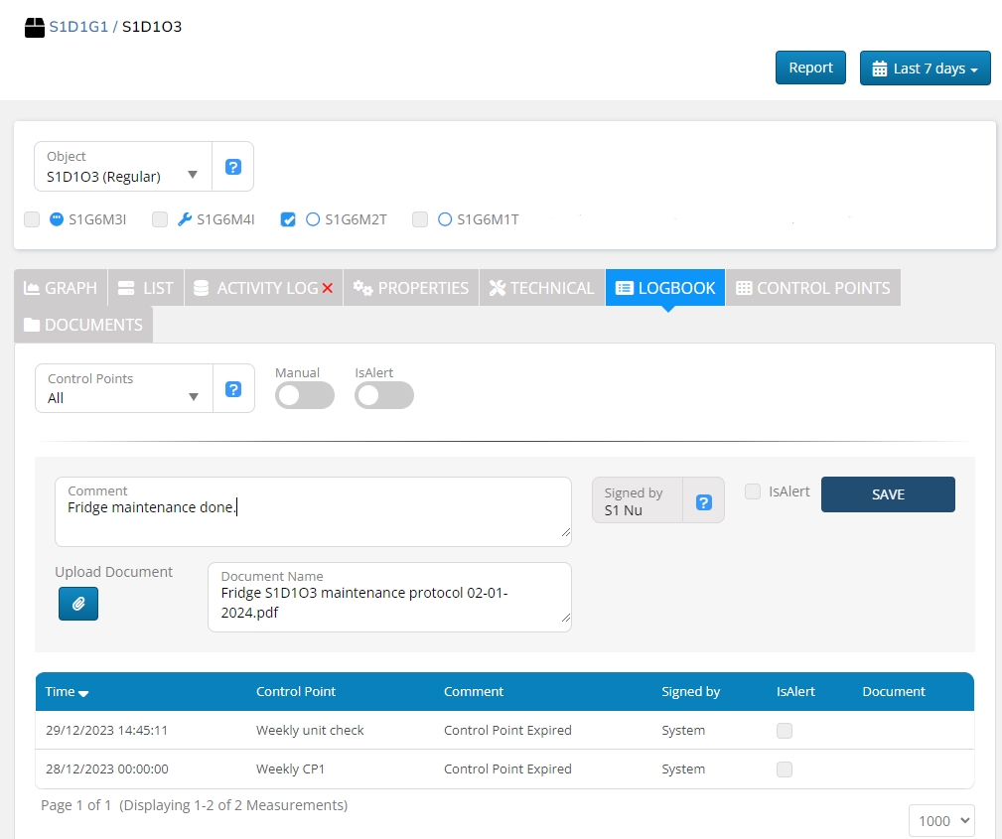The width and height of the screenshot is (1002, 839).
Task: Open the Object dropdown S1D1O3 (Regular)
Action: tap(123, 167)
